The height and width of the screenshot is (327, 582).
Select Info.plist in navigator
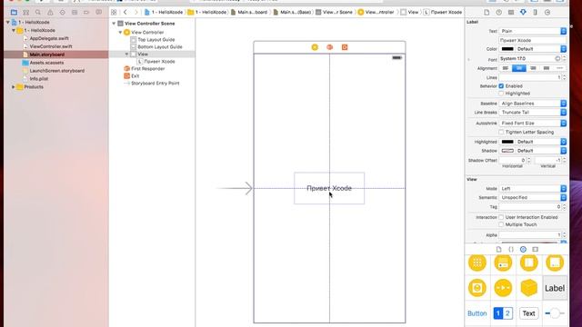coord(39,79)
